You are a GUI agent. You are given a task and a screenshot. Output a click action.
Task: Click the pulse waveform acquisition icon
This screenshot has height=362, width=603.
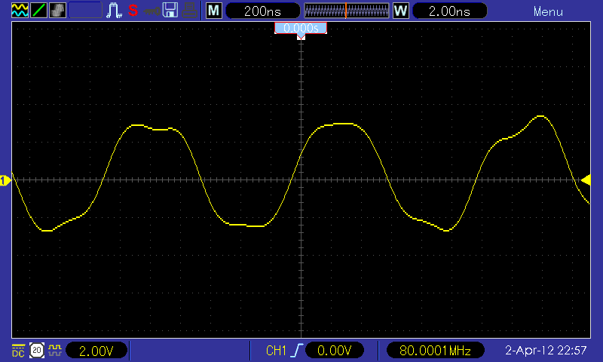click(114, 11)
